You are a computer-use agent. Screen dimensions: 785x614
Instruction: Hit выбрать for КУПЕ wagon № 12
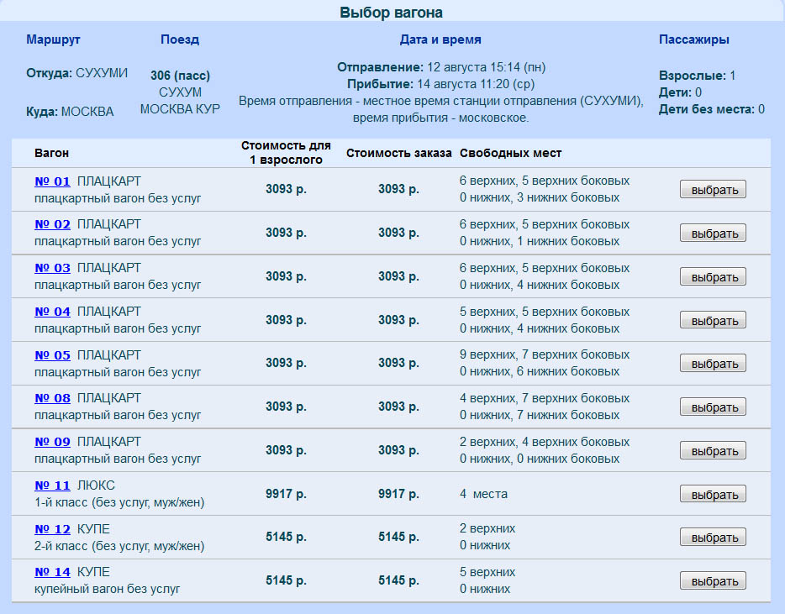[713, 538]
